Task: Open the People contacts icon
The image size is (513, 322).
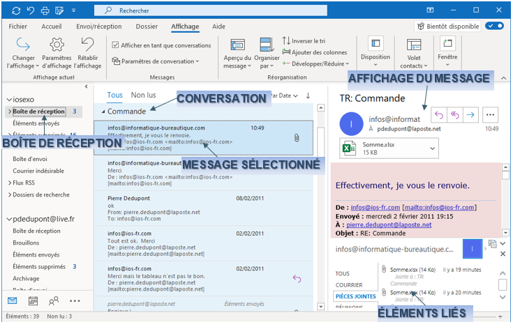Action: pos(54,300)
